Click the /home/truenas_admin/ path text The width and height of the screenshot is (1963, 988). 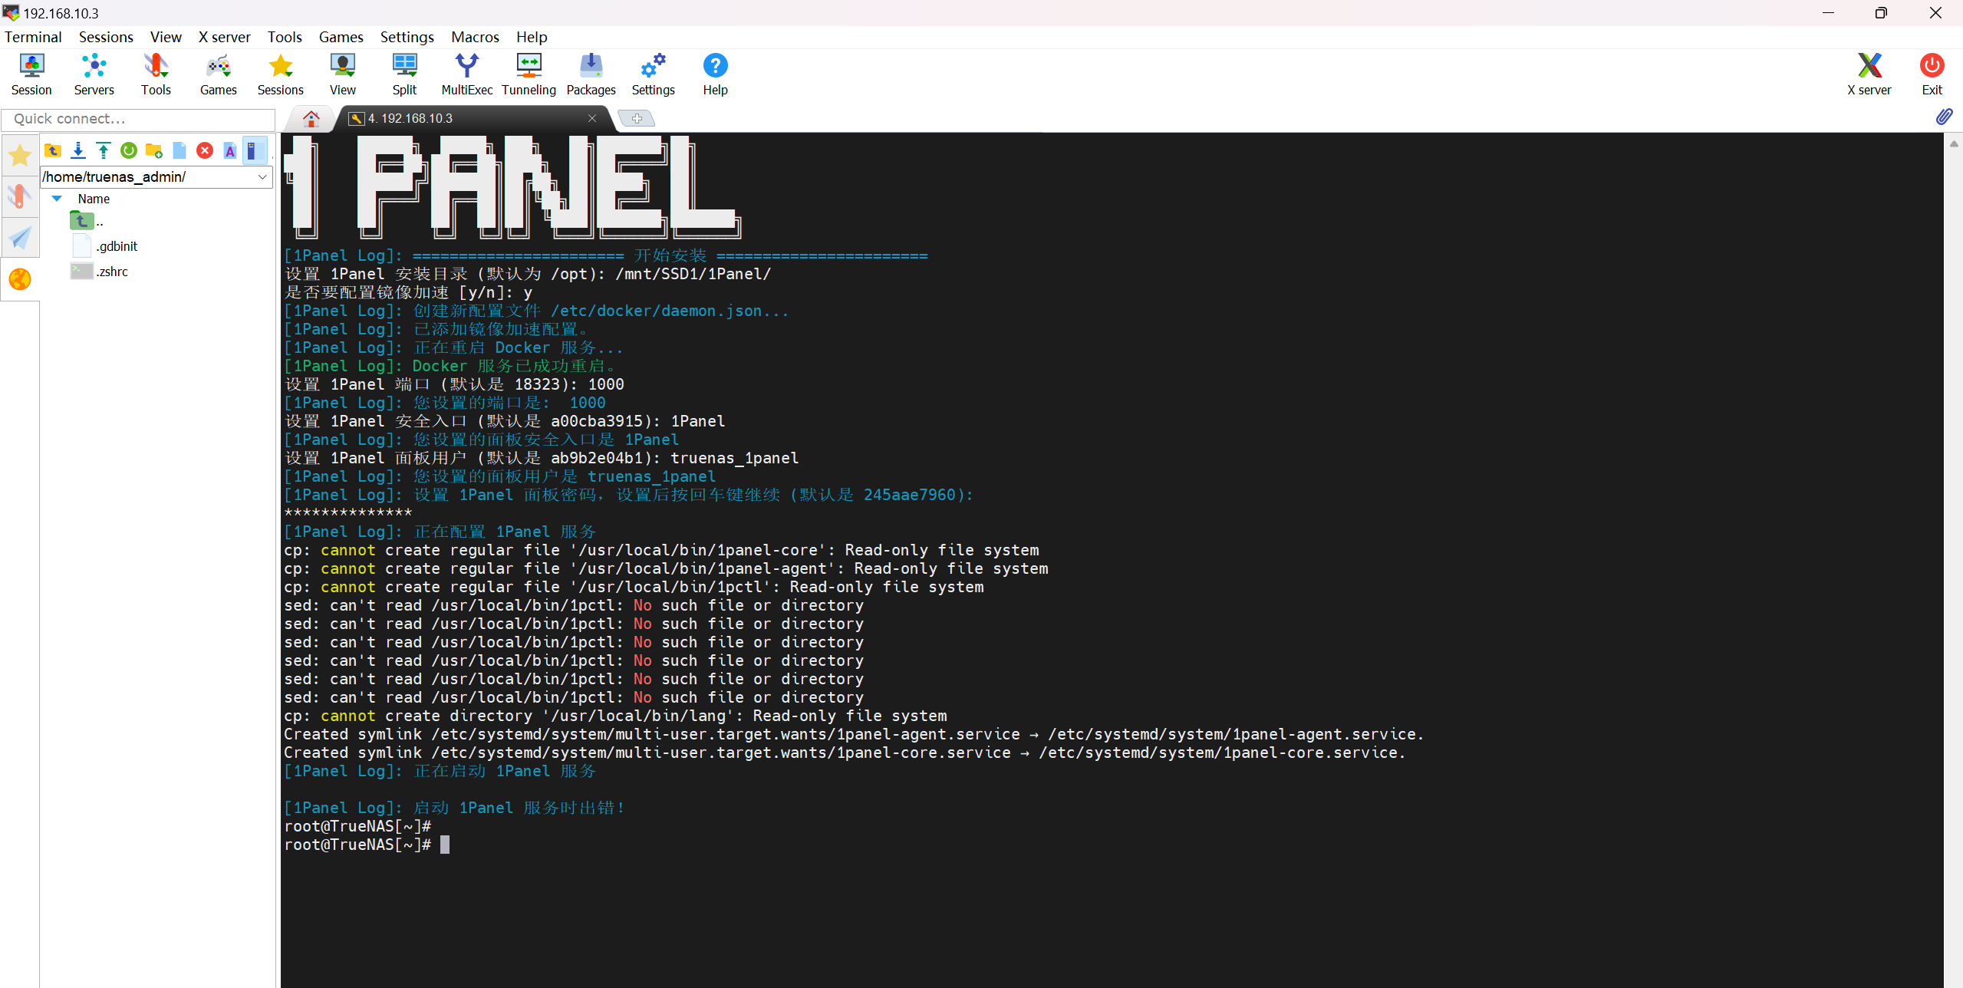point(114,176)
